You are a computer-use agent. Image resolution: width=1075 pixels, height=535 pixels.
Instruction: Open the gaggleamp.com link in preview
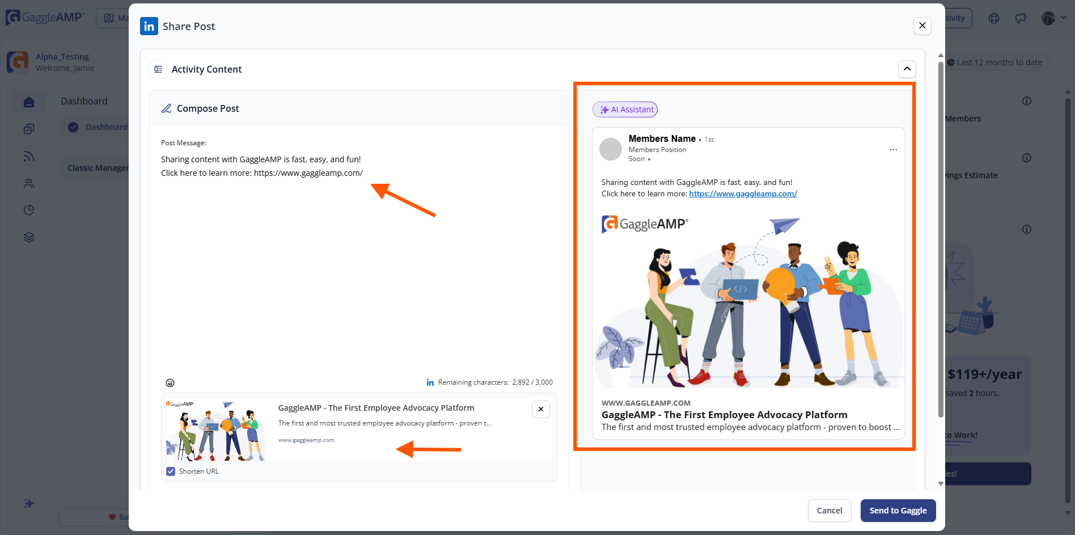click(x=743, y=194)
